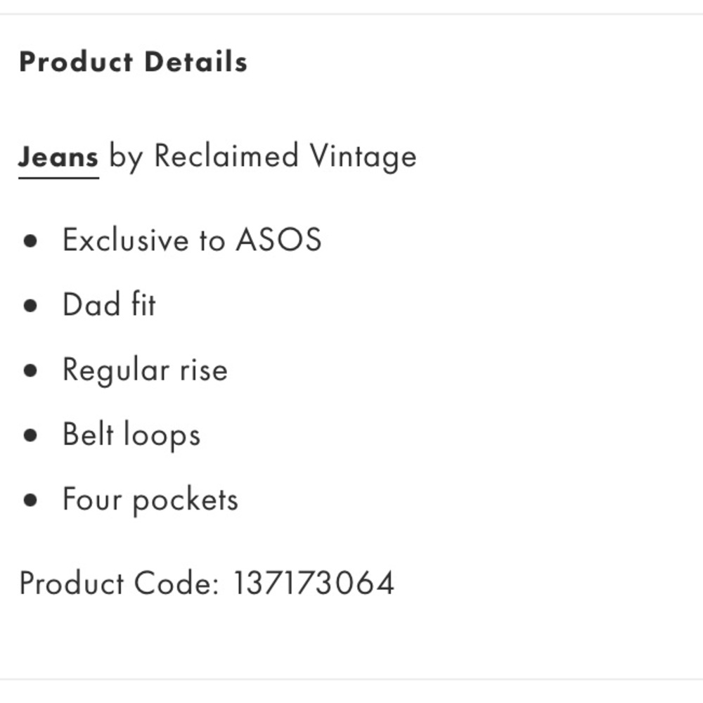Screen dimensions: 703x703
Task: Click the word ASOS in first bullet
Action: pyautogui.click(x=278, y=240)
